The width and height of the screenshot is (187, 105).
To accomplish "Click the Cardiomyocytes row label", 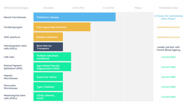I will (13, 27).
